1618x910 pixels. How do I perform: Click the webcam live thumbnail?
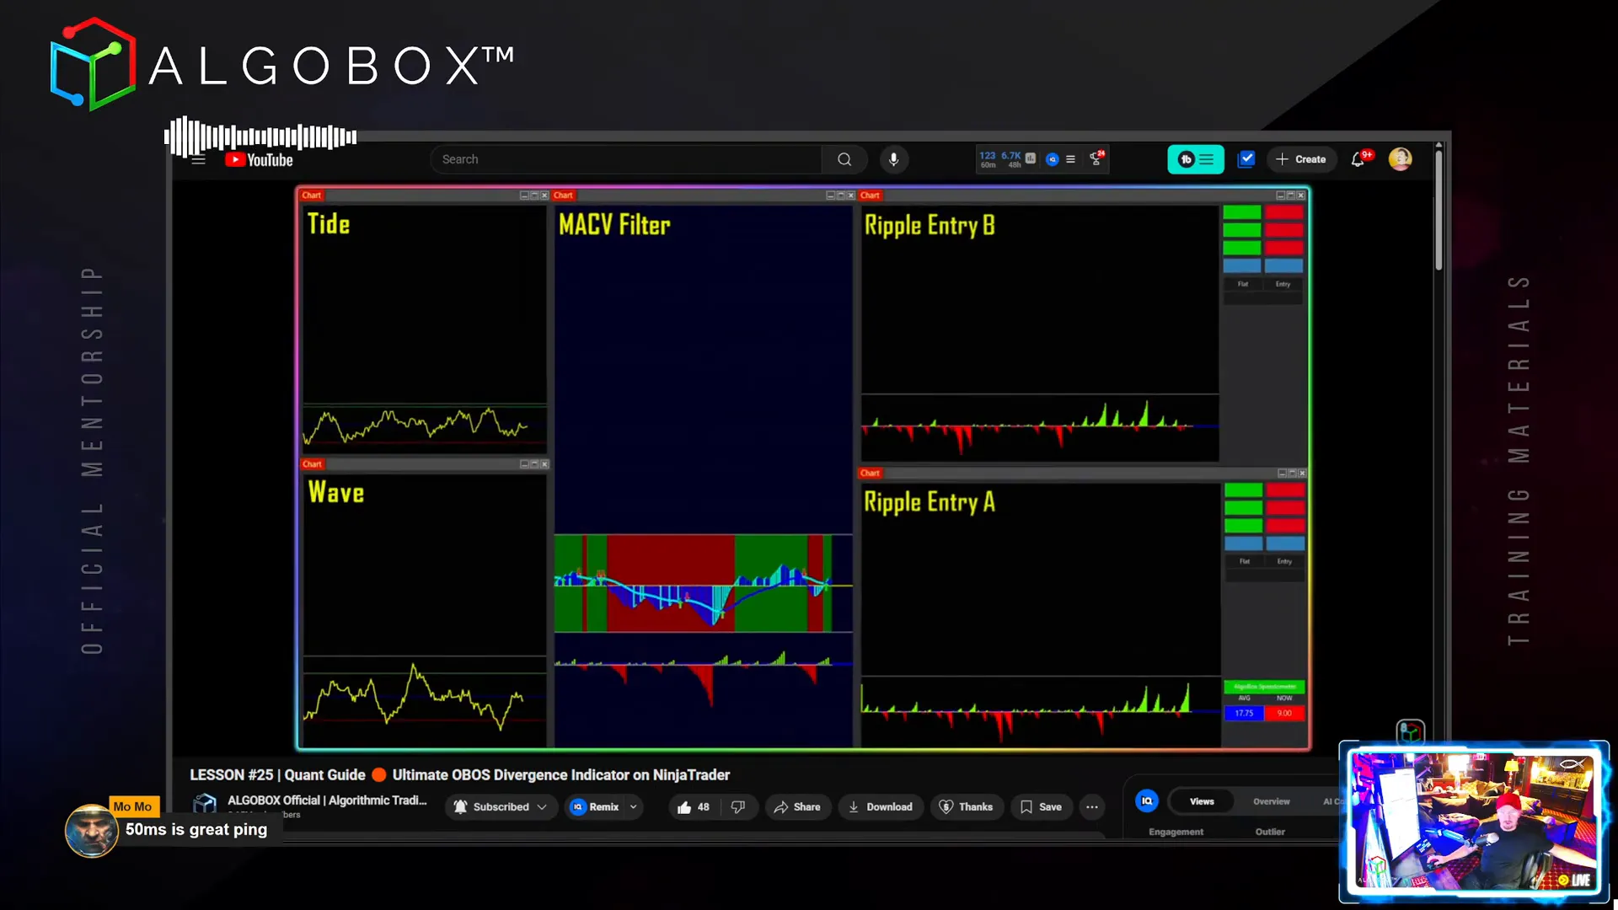pyautogui.click(x=1474, y=822)
